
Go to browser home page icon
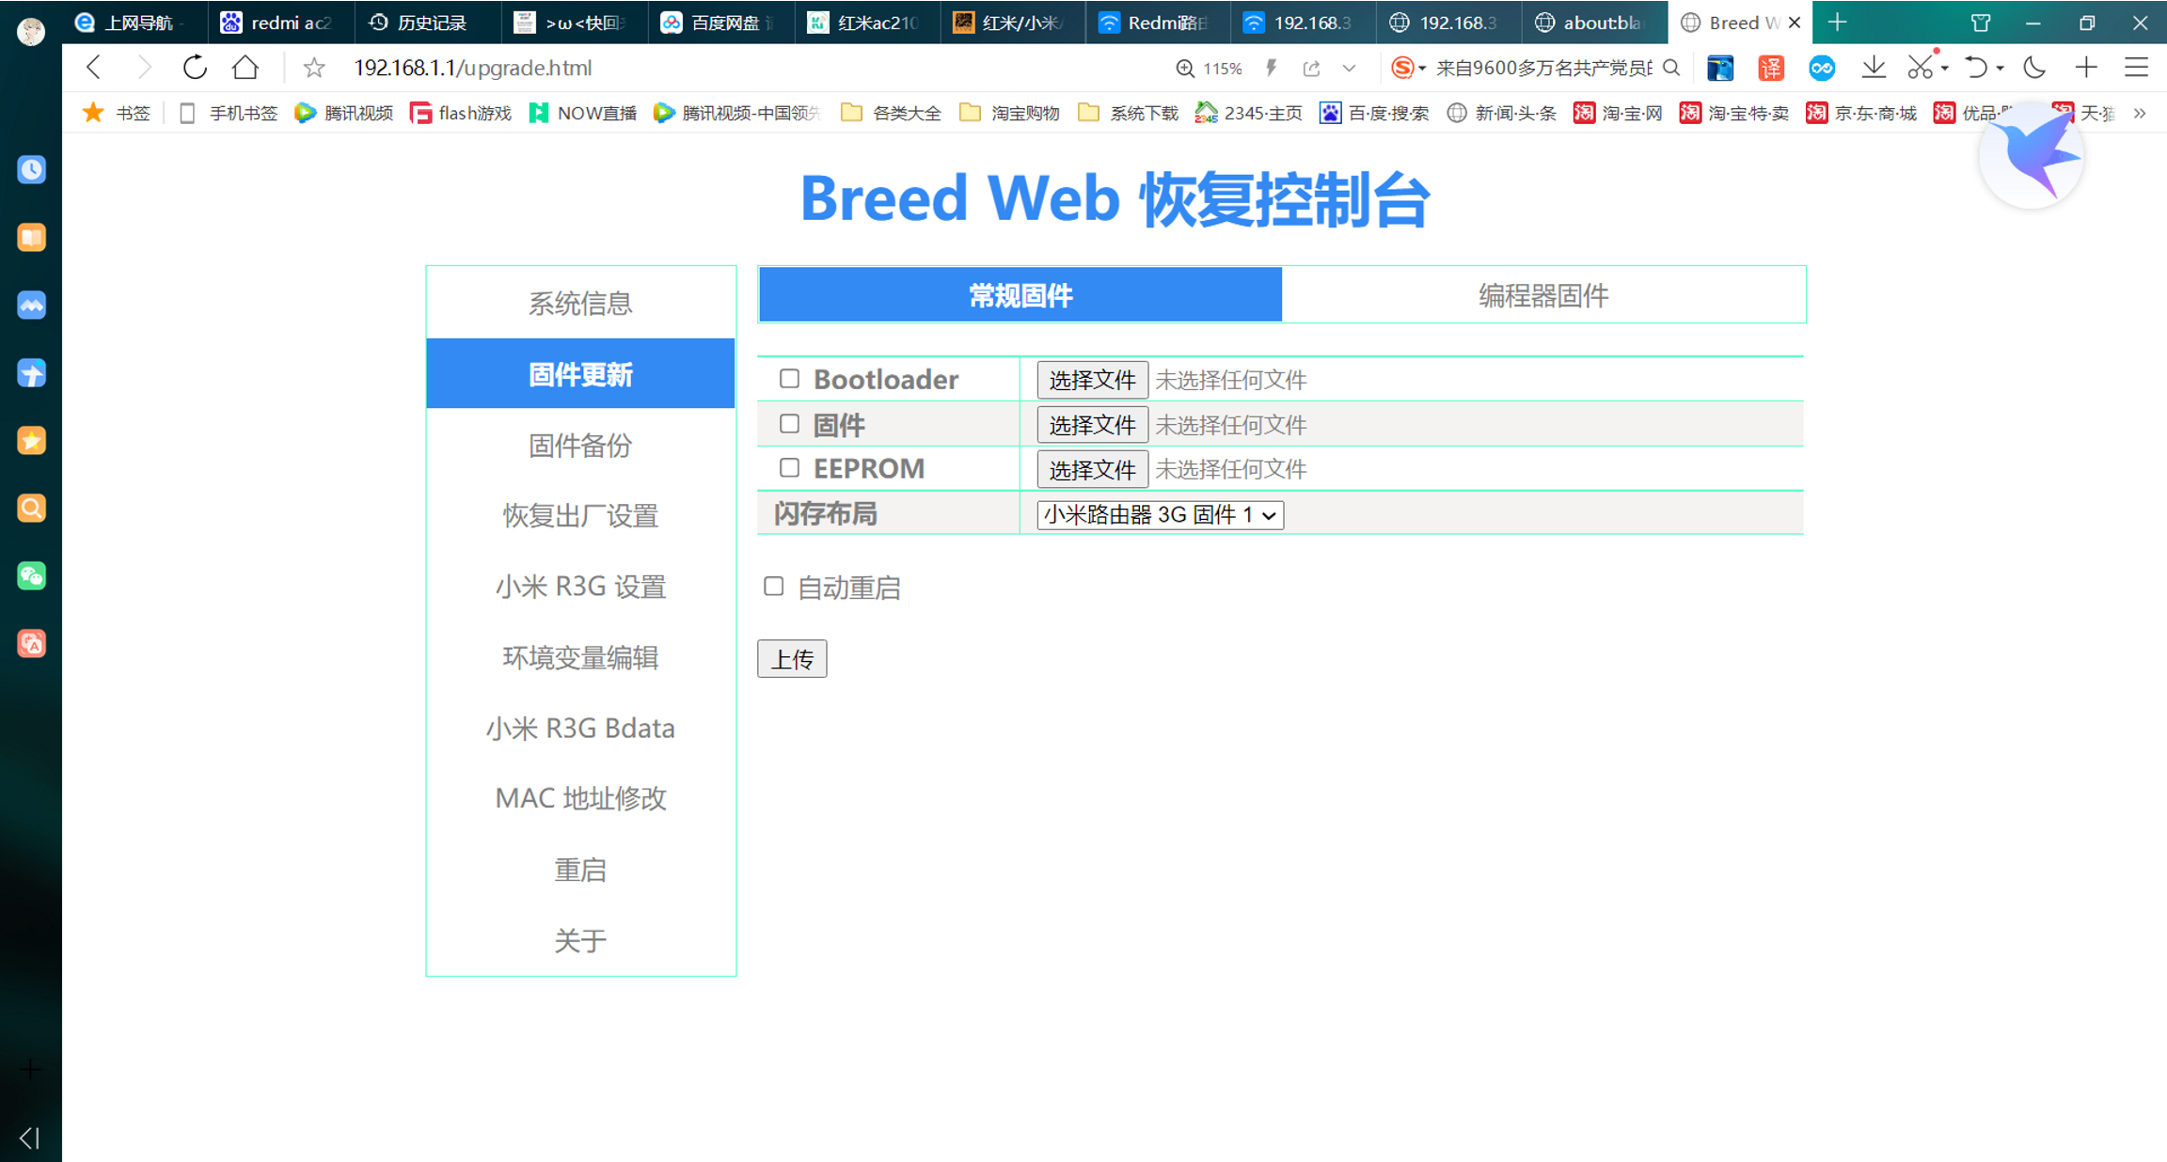point(245,68)
